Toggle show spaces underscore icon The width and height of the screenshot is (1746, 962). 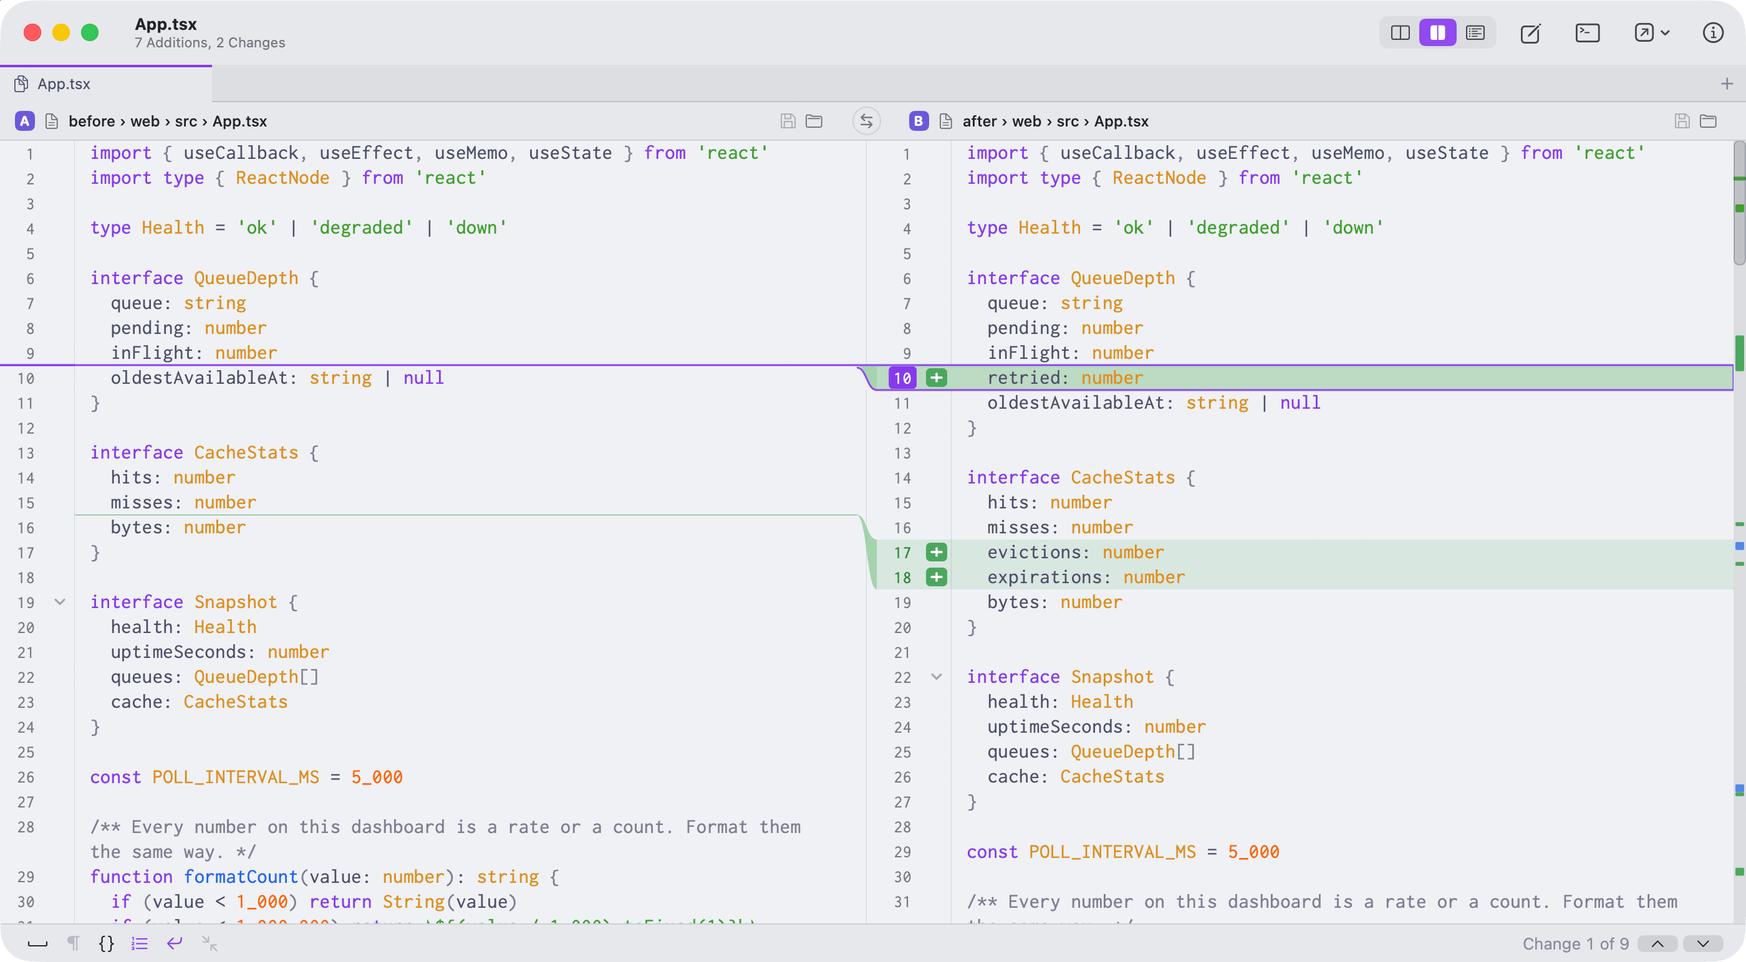click(x=37, y=944)
